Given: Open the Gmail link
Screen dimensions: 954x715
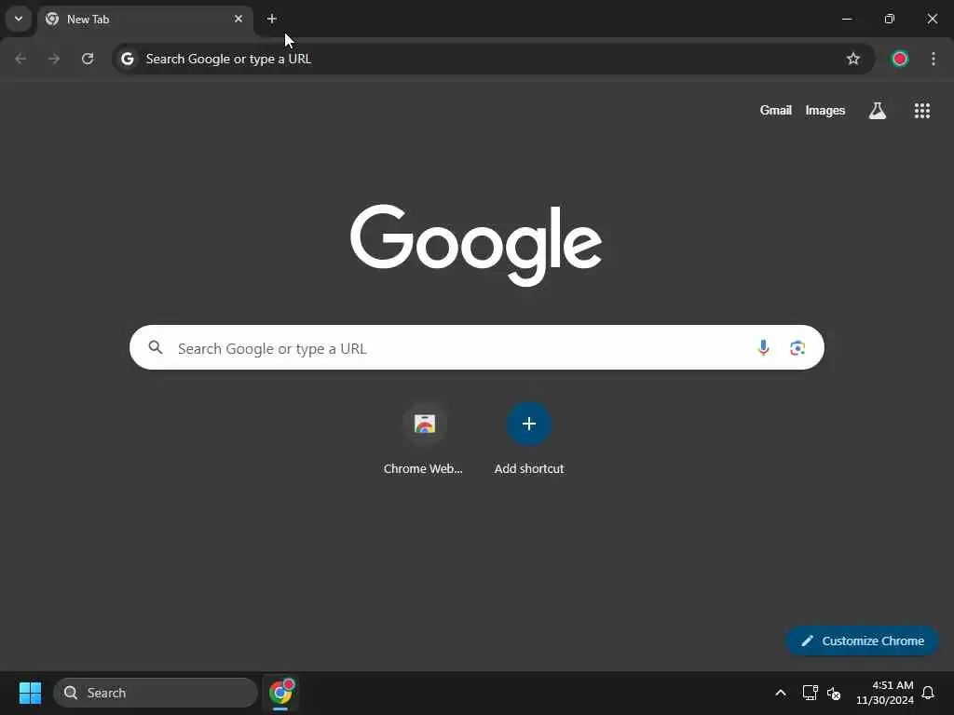Looking at the screenshot, I should [775, 111].
